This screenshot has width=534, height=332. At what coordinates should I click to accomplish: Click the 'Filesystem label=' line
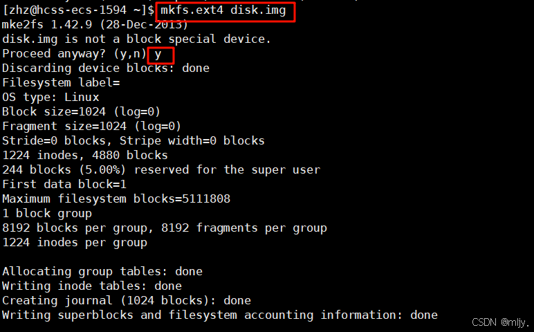point(61,83)
